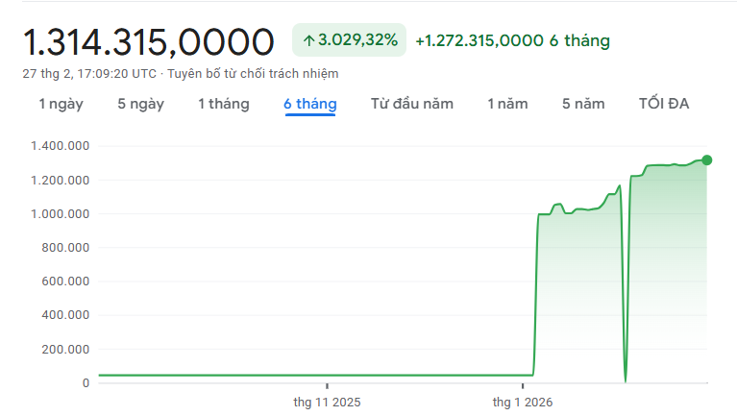Click the "thg 11 2025" axis label
Screen dimensions: 737x416
click(328, 402)
